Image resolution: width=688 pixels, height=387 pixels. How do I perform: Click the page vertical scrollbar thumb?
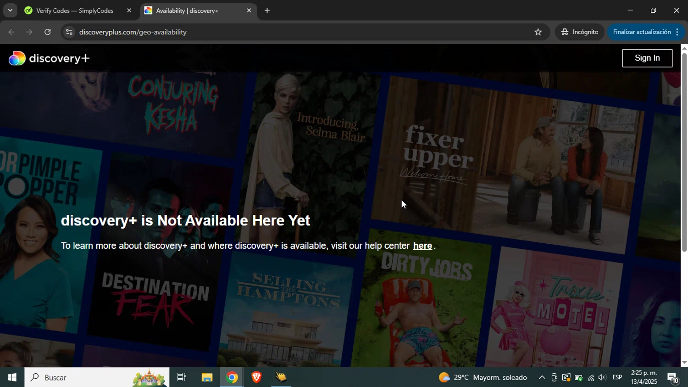coord(684,151)
